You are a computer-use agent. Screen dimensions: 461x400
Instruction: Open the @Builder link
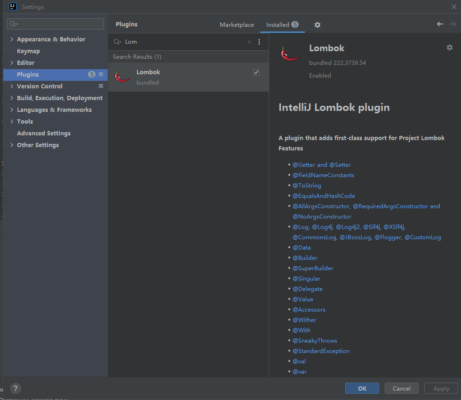[x=305, y=258]
